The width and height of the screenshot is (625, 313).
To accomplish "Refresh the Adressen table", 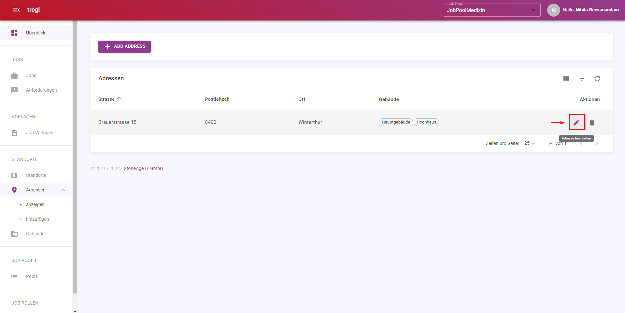I will [597, 79].
